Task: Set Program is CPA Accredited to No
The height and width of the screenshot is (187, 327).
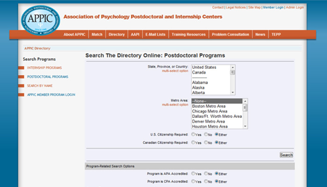Action: point(206,181)
